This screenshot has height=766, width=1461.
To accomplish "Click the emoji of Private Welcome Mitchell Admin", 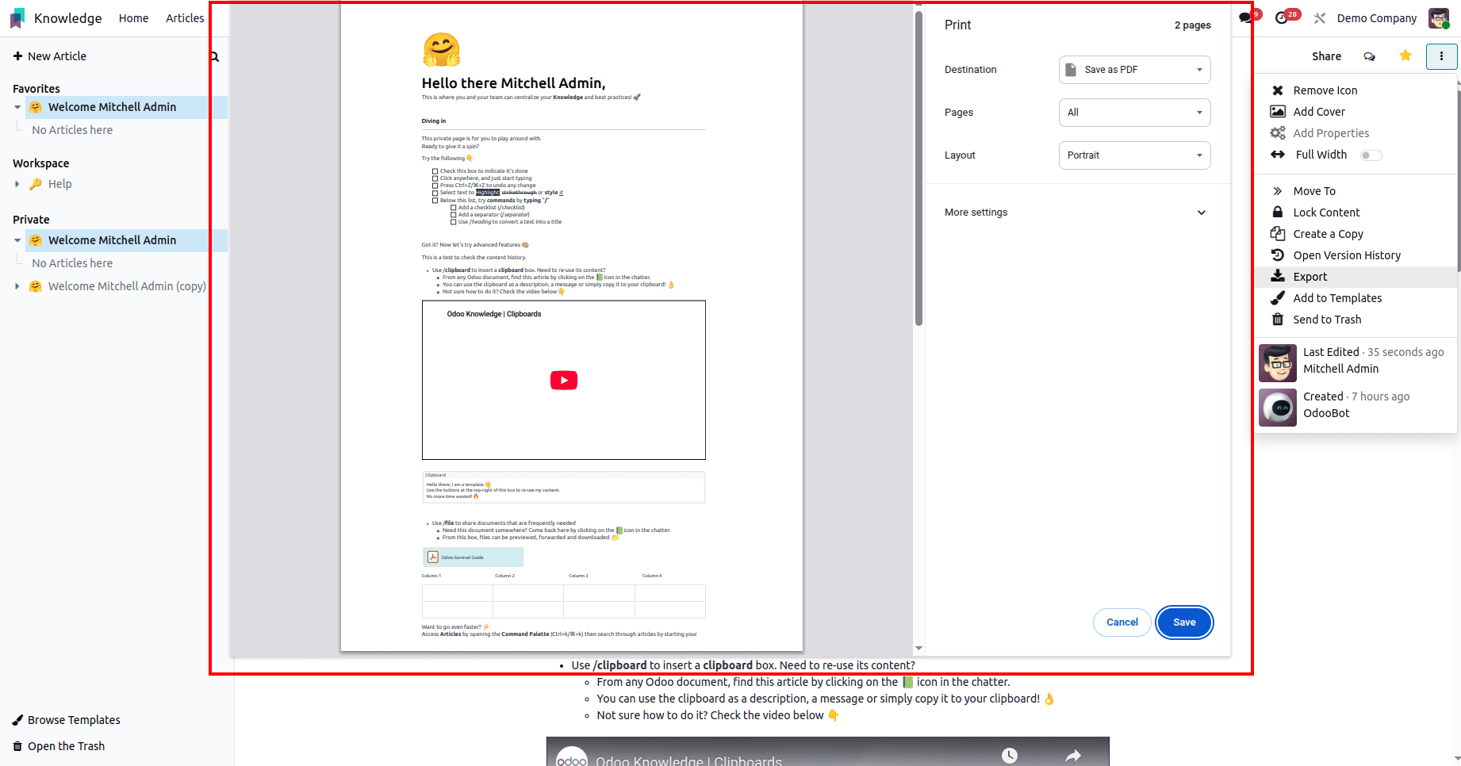I will tap(36, 240).
